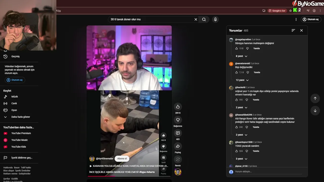This screenshot has height=182, width=324.
Task: Go to next Short with down arrow
Action: coord(315,110)
